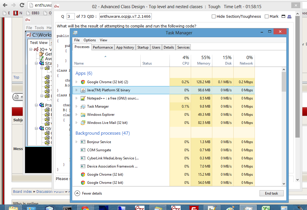Image resolution: width=307 pixels, height=210 pixels.
Task: Open the Startup tab
Action: pos(143,47)
